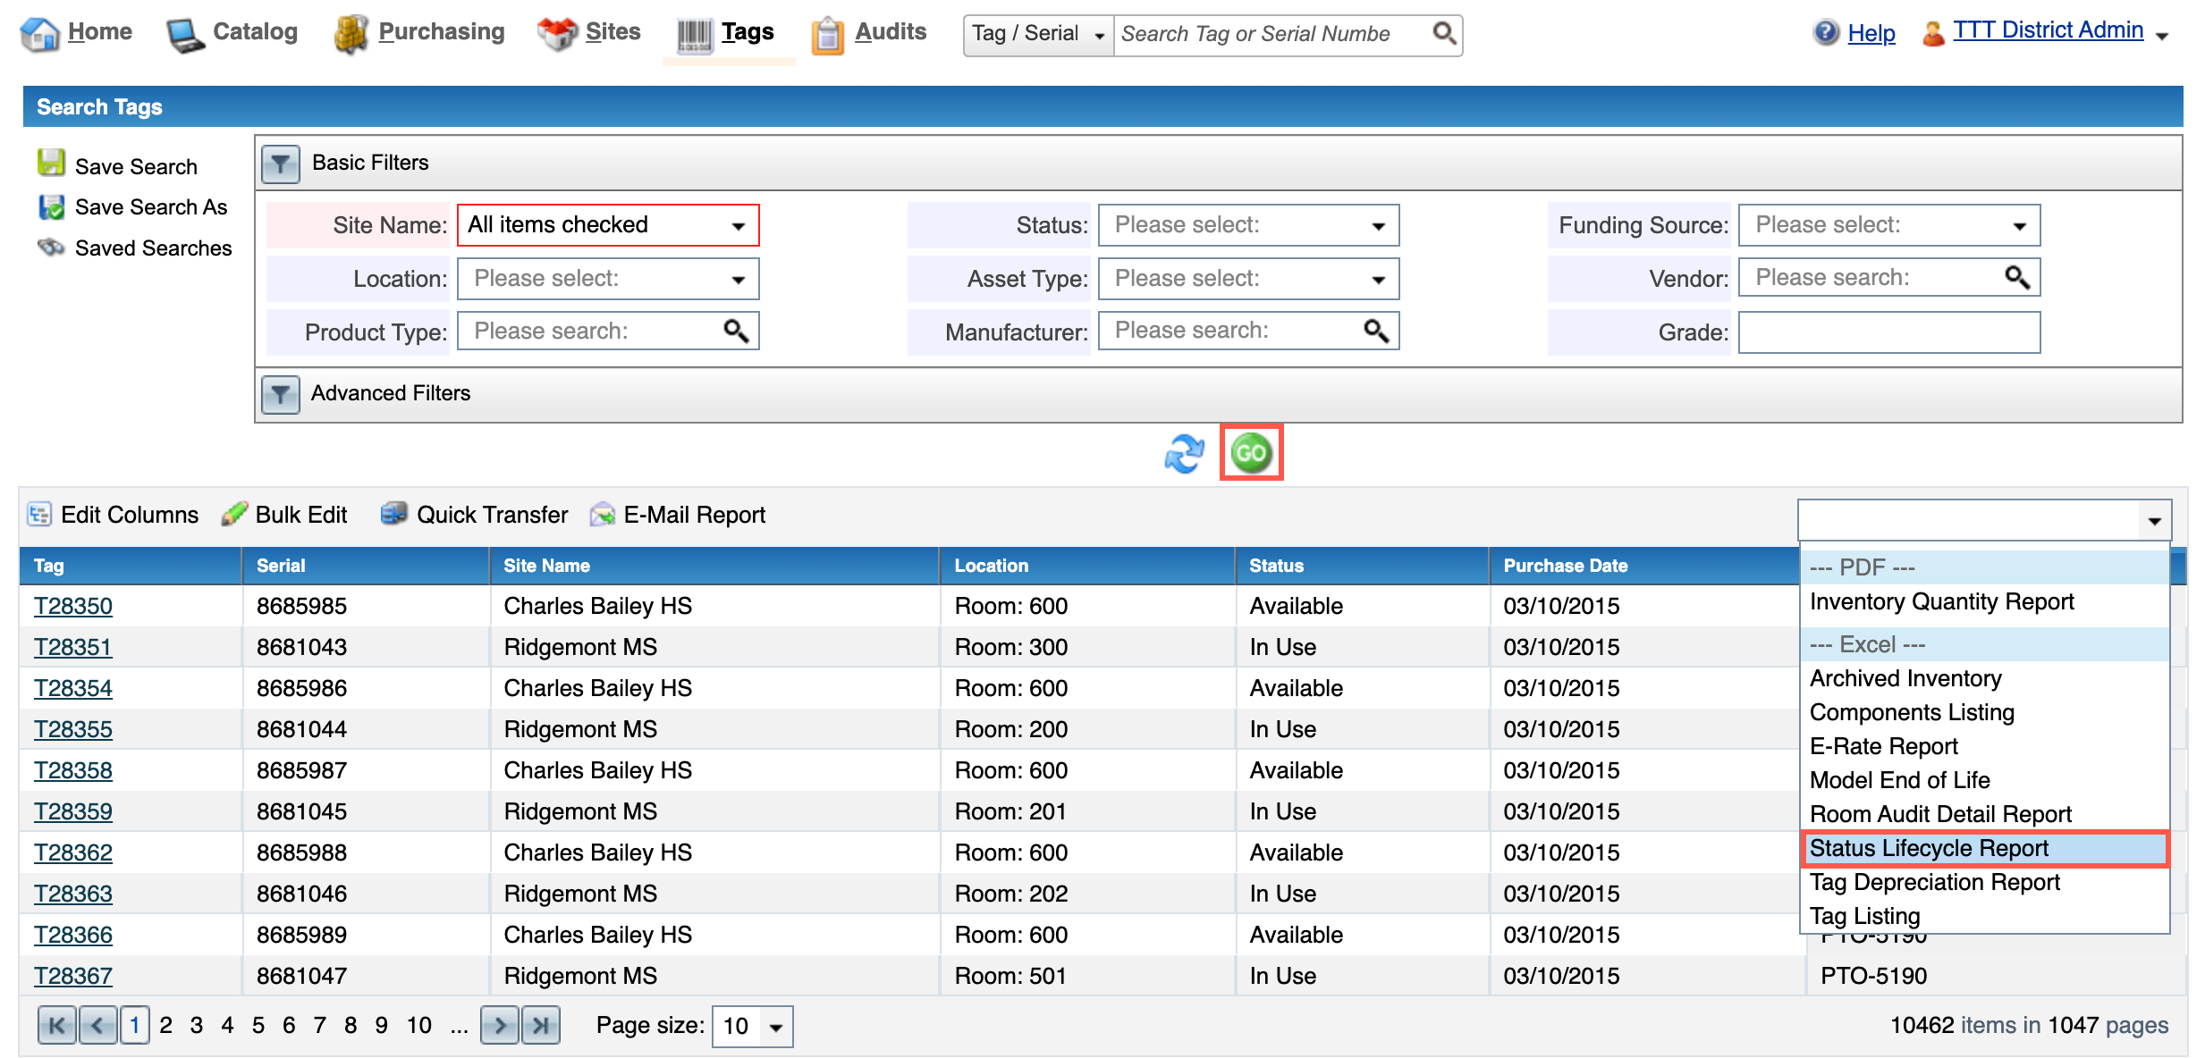Open tag T28367 link
The height and width of the screenshot is (1058, 2205).
[73, 976]
